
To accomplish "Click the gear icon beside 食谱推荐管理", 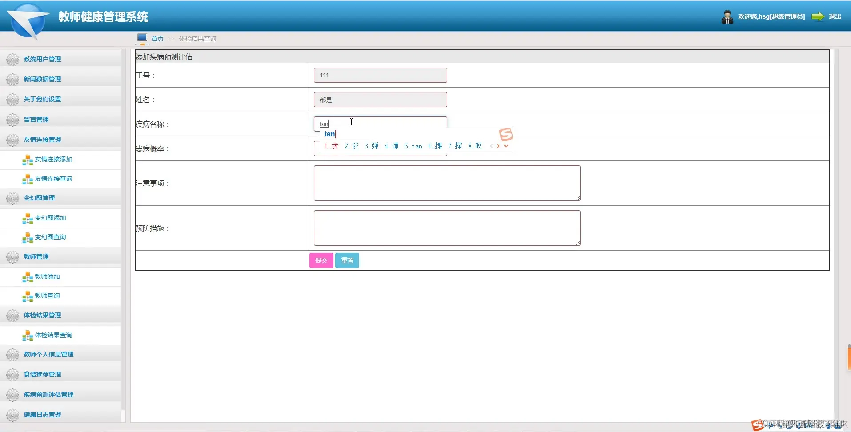I will click(12, 374).
